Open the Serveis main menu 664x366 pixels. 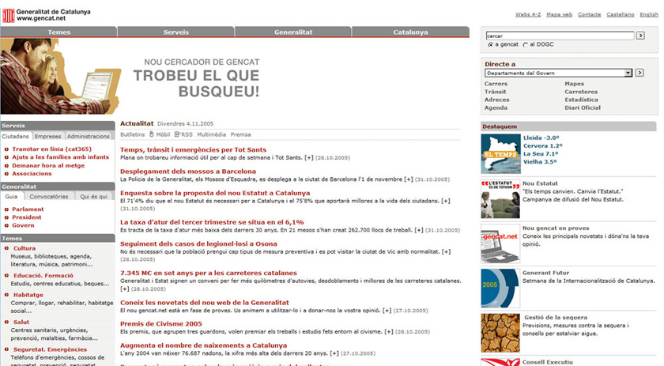pyautogui.click(x=175, y=32)
